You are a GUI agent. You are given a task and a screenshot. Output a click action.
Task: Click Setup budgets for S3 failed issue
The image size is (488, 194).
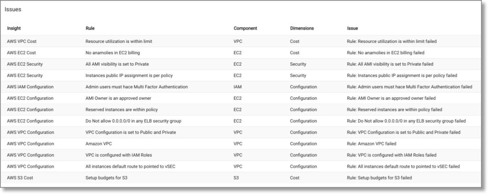pos(379,178)
